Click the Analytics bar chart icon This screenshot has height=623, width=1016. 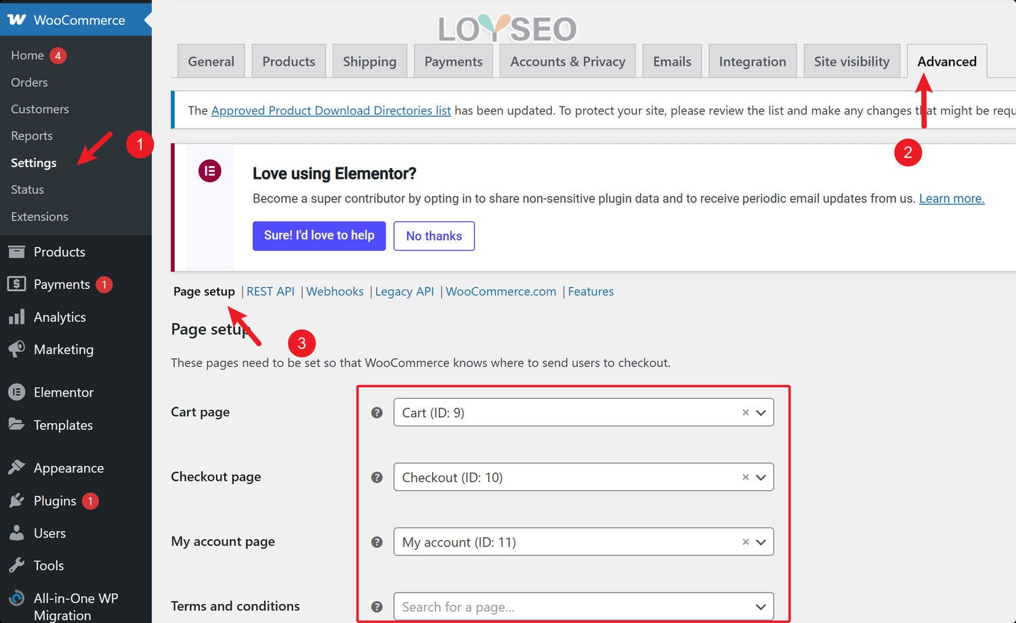(17, 317)
